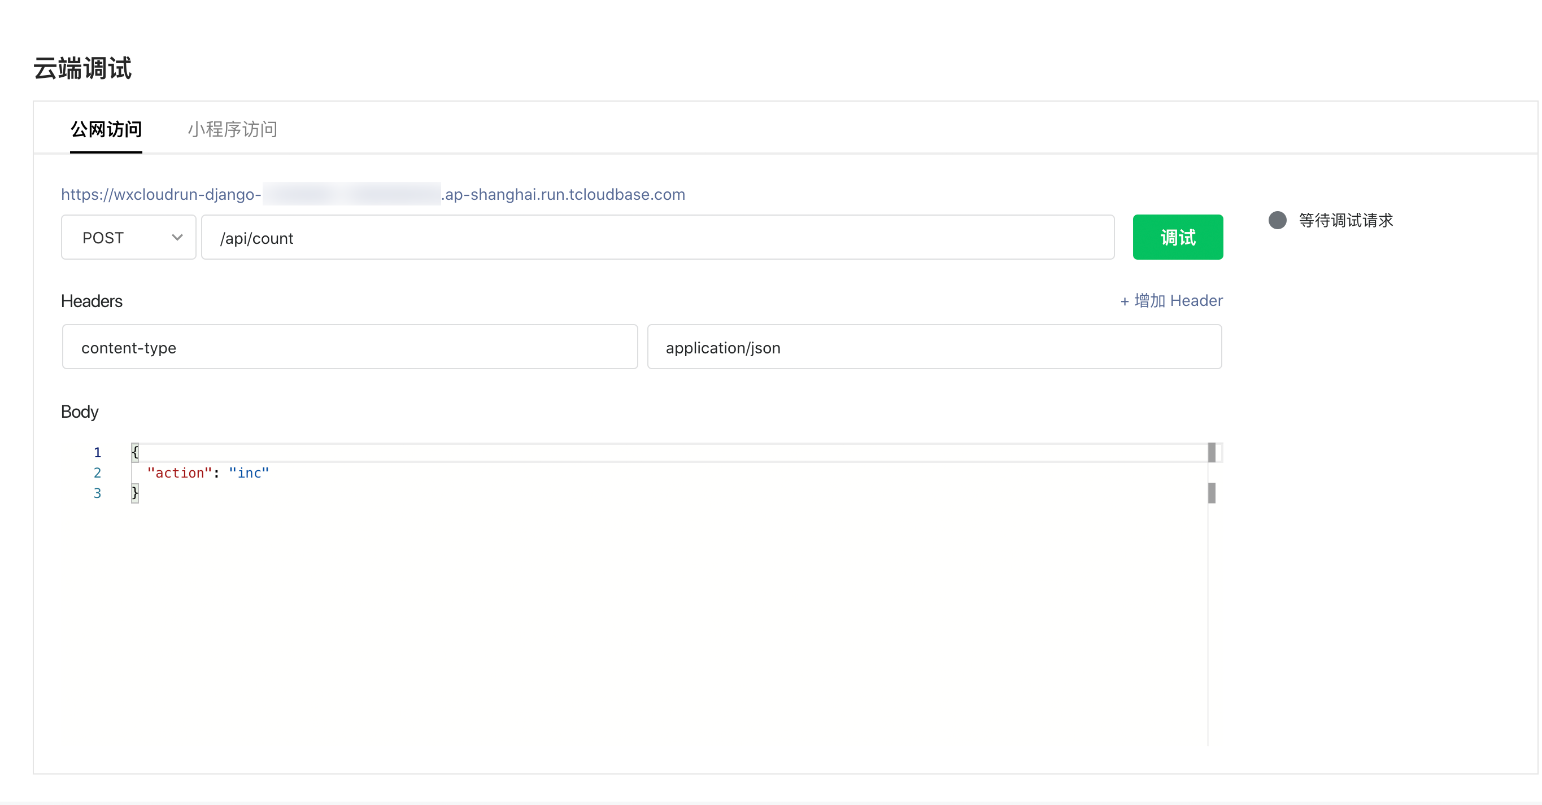Click the chevron arrow beside POST
1542x805 pixels.
(177, 238)
